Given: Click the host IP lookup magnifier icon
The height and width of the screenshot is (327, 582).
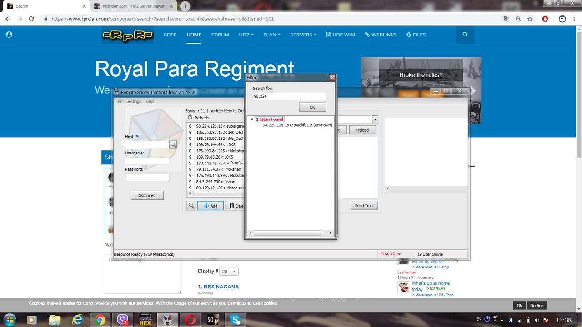Looking at the screenshot, I should (x=173, y=144).
